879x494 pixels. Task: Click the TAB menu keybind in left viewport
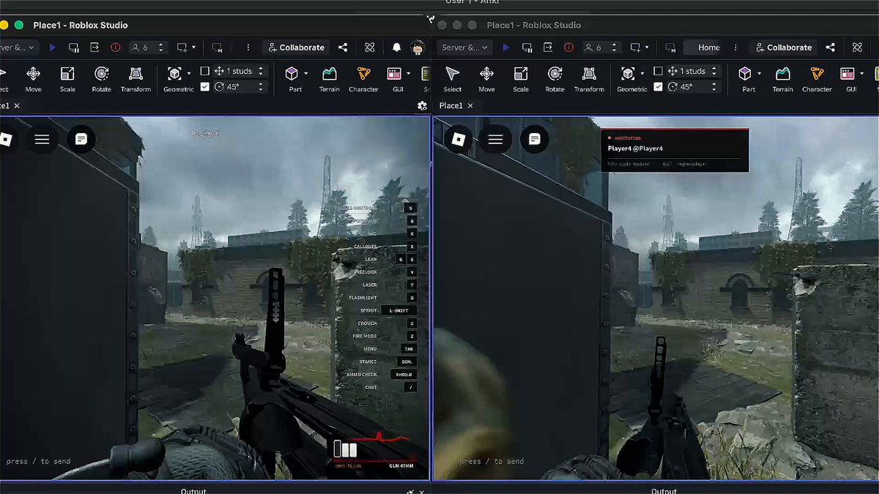pyautogui.click(x=409, y=349)
